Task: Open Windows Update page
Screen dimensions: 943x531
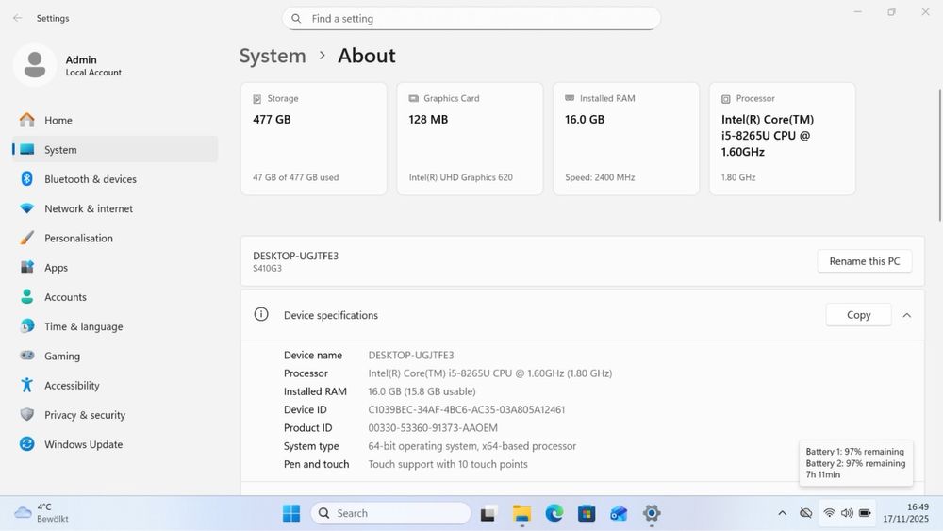Action: click(x=115, y=444)
